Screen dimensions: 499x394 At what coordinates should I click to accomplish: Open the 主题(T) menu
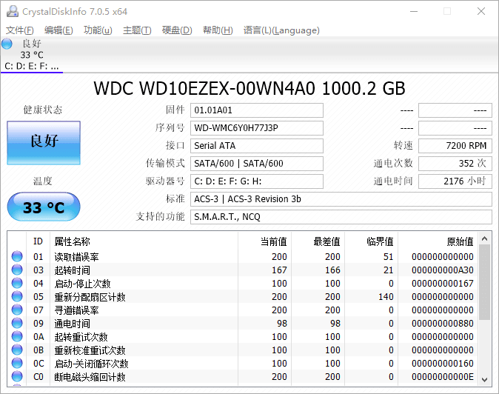coord(137,30)
